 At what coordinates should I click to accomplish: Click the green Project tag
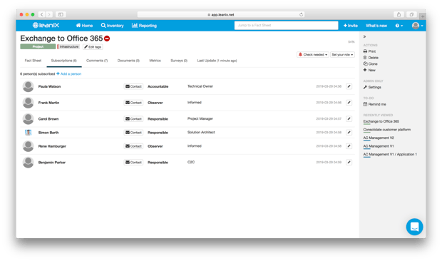point(38,47)
